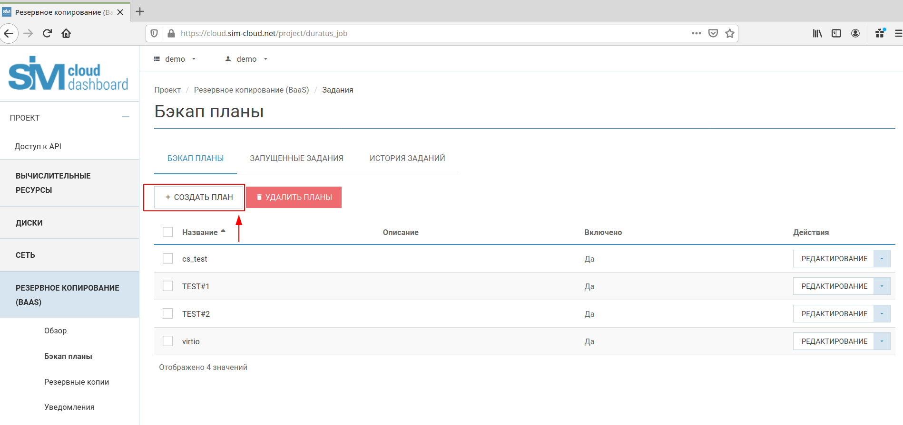Click the browser URL address field
The image size is (903, 425).
tap(428, 33)
